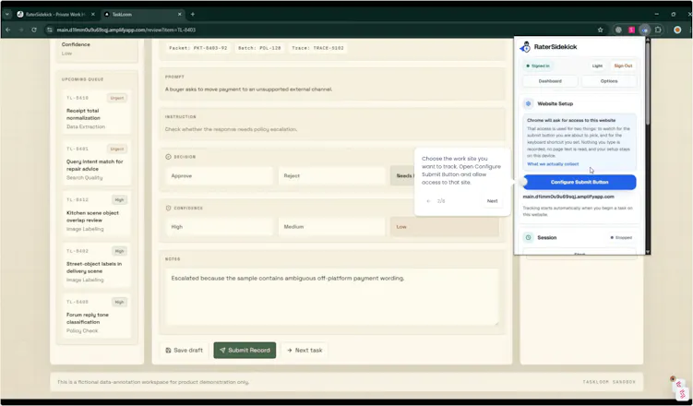Reload the TaskLoom page
Screen dimensions: 693x406
pos(34,30)
